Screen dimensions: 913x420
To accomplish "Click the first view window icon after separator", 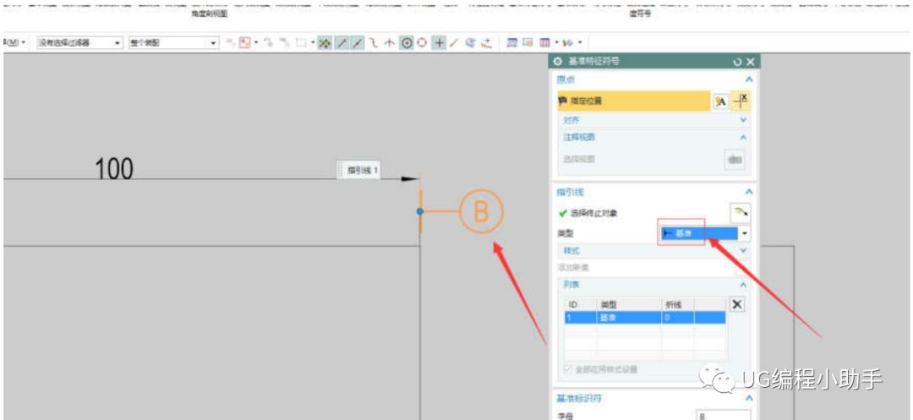I will [x=512, y=43].
